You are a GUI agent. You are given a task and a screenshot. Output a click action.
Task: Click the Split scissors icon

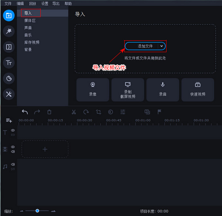(74, 112)
